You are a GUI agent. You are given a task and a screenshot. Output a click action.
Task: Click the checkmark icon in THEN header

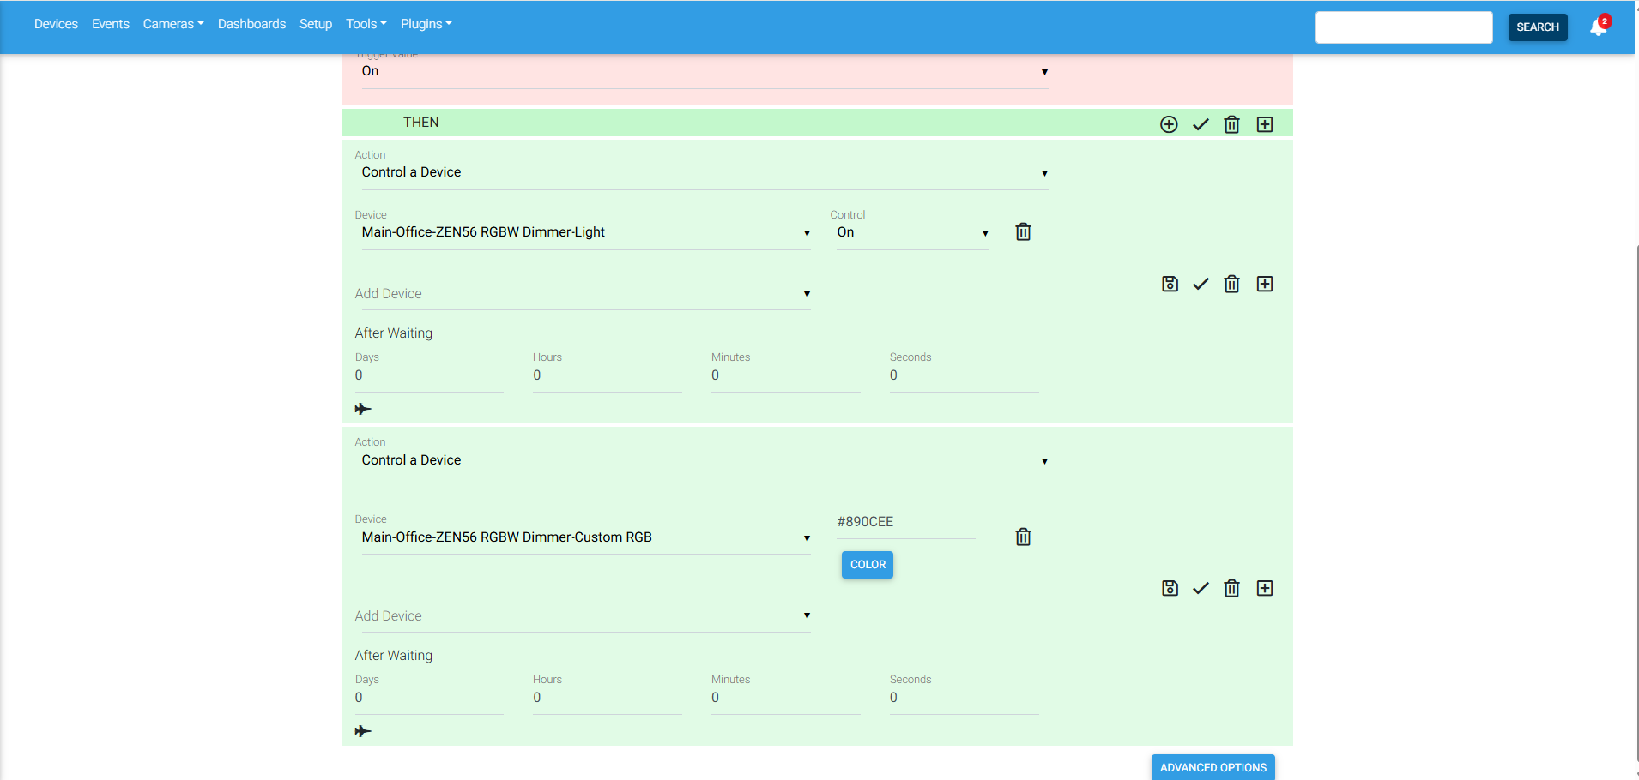pos(1201,124)
